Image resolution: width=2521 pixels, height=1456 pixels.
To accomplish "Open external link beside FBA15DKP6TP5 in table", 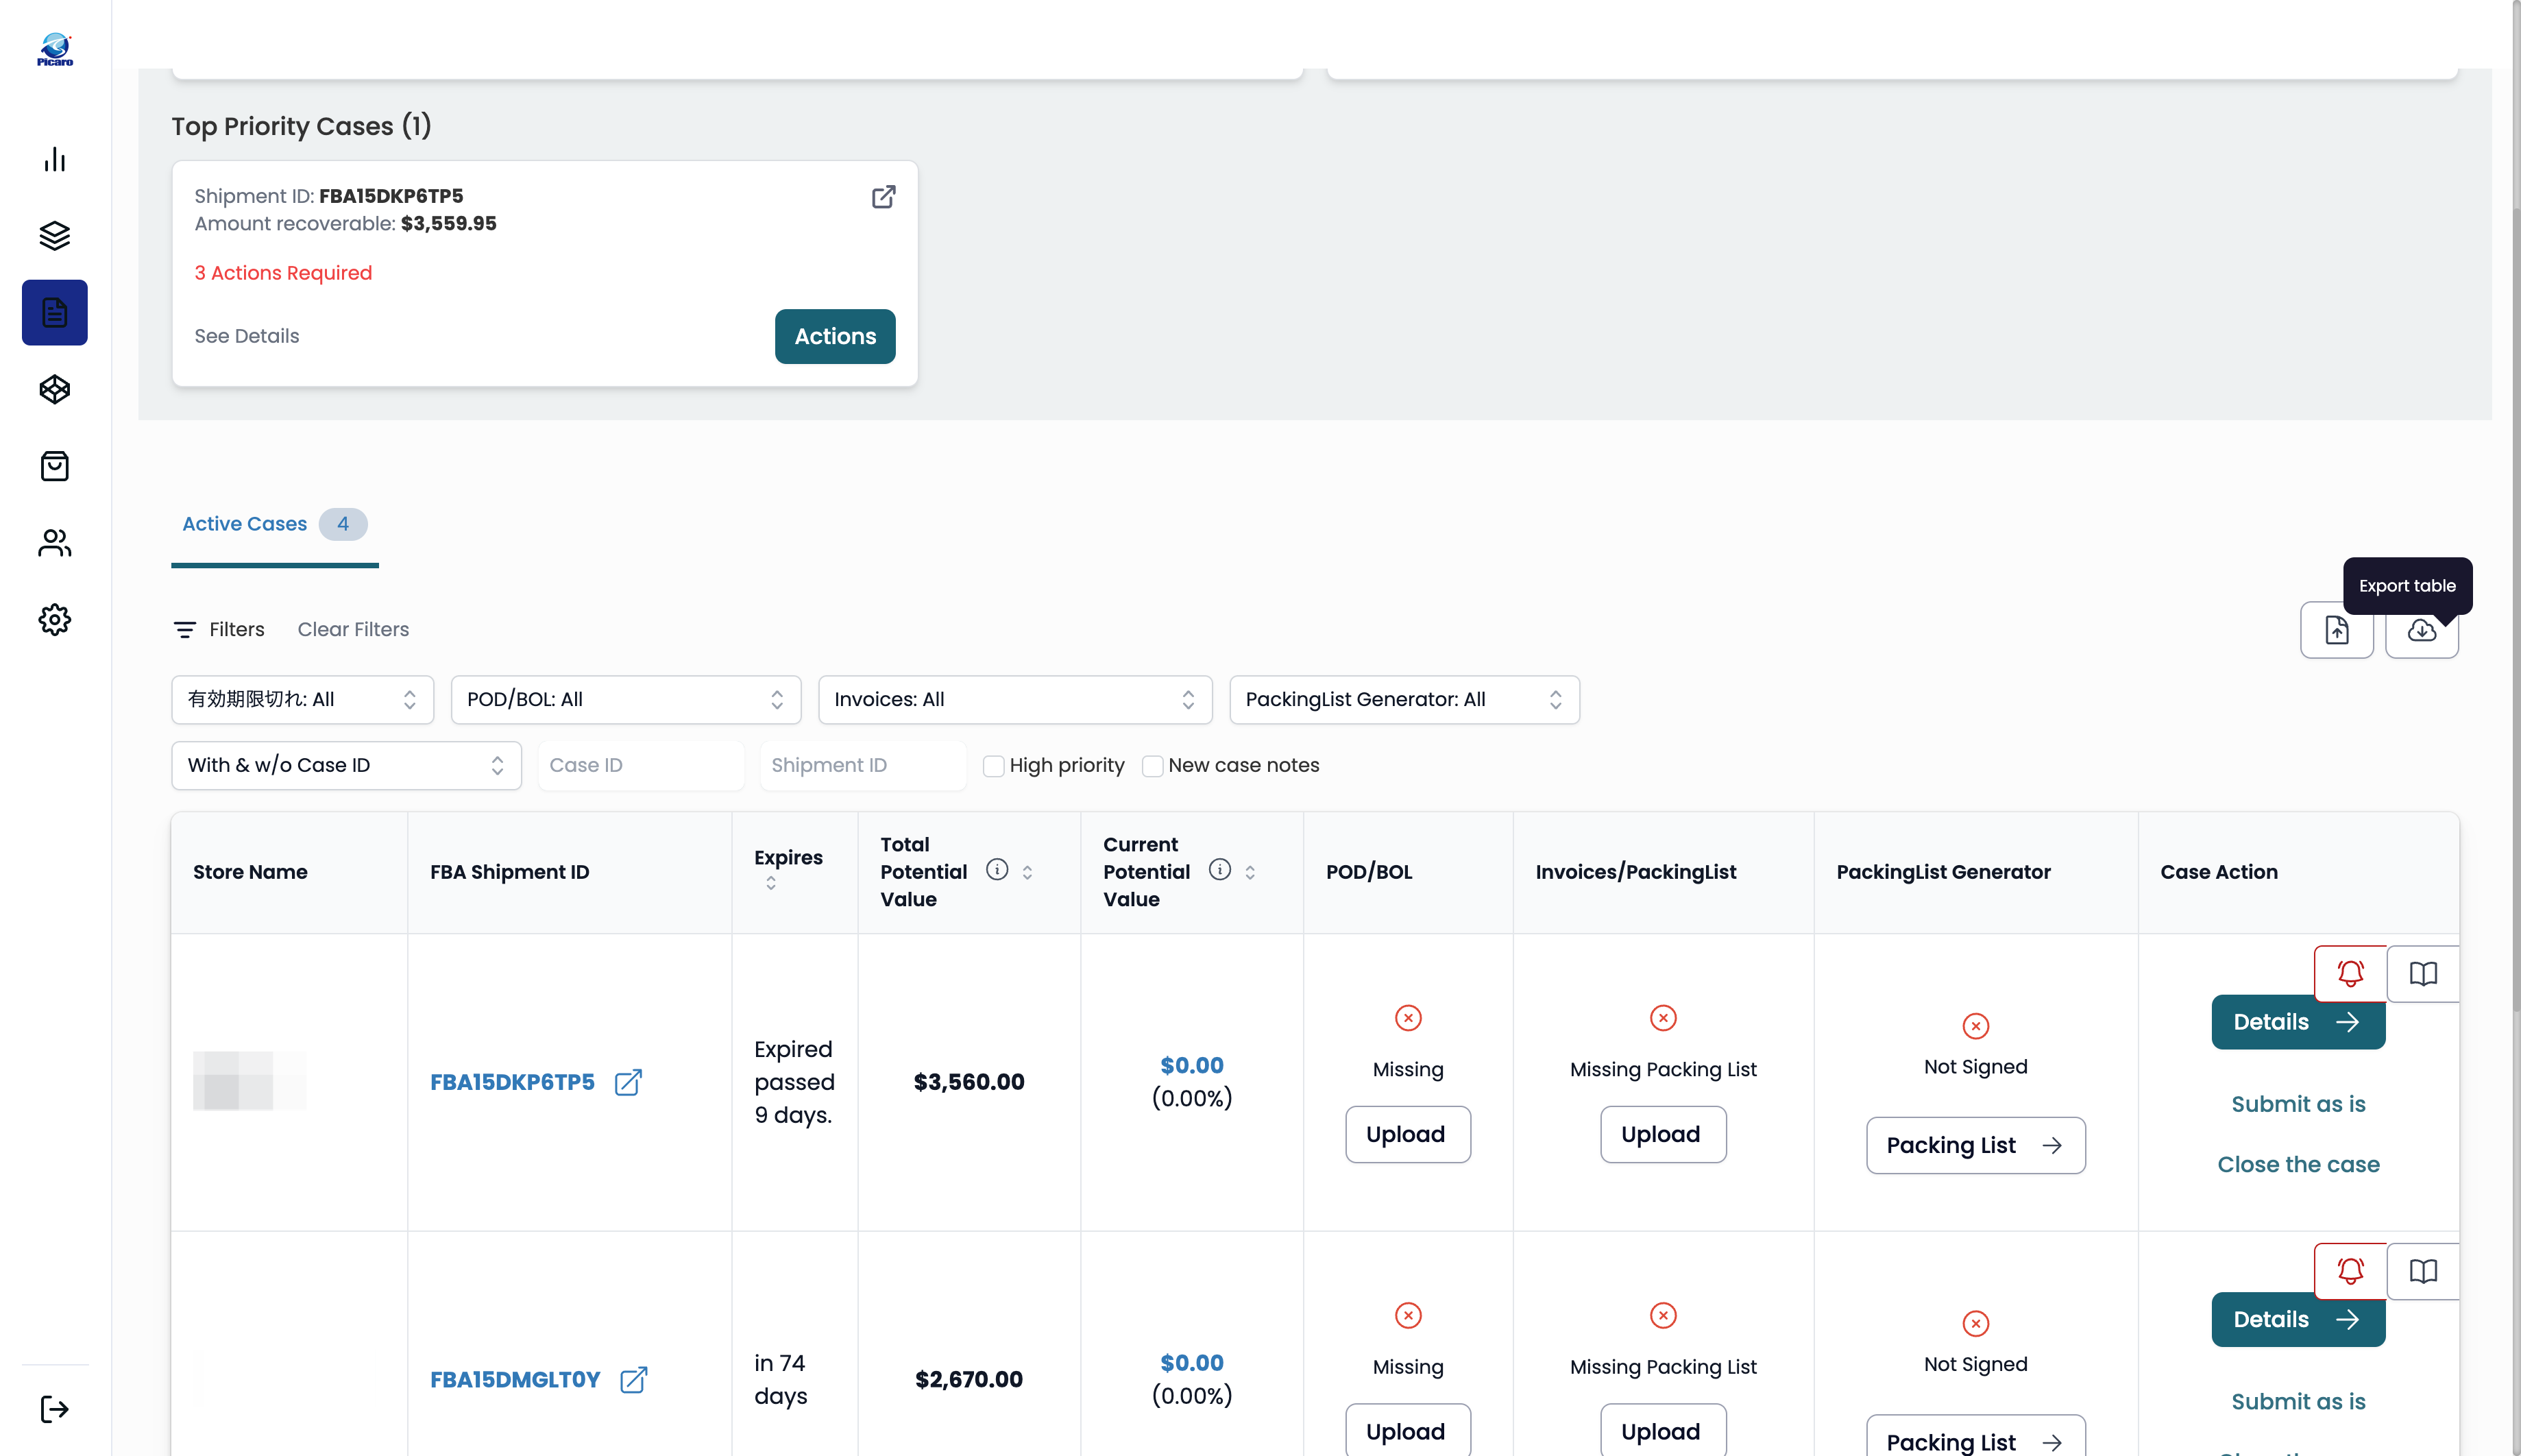I will click(x=628, y=1082).
